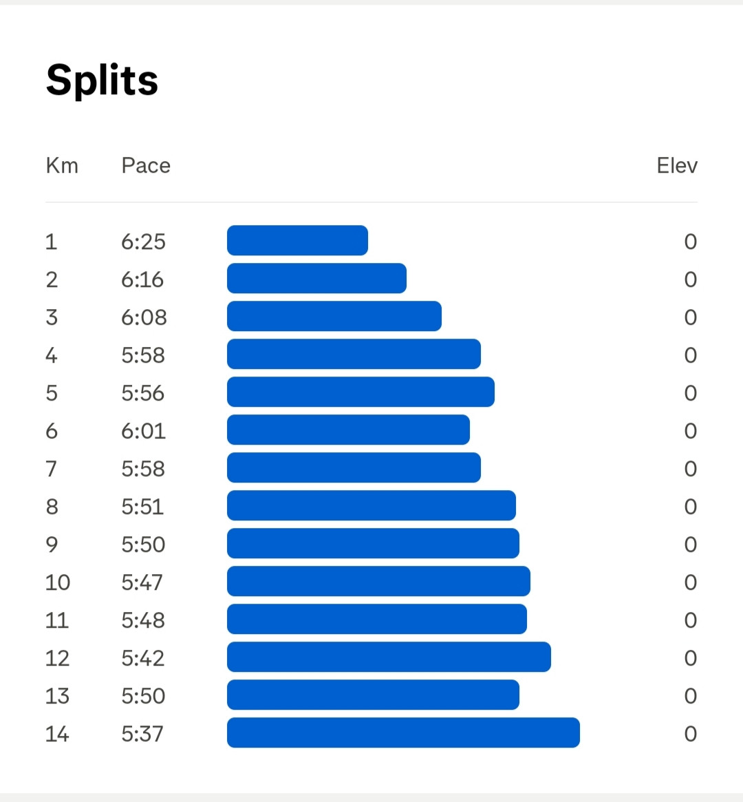Select the km 3 split bar
This screenshot has height=802, width=743.
pyautogui.click(x=334, y=316)
